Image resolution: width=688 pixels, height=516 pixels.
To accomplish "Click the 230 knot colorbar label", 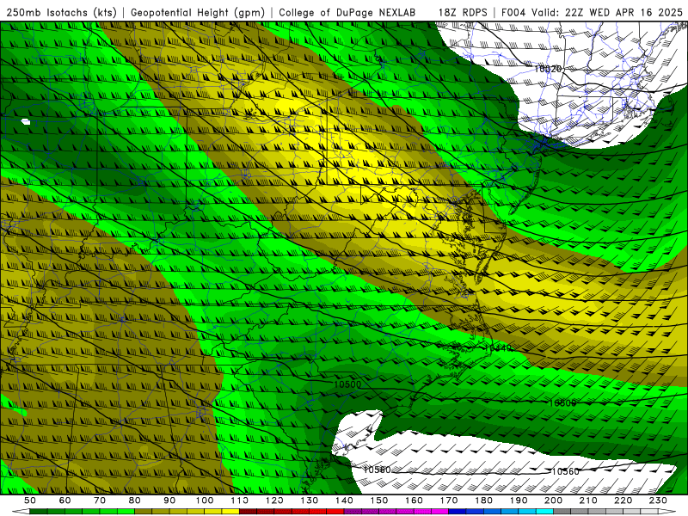I will pyautogui.click(x=658, y=501).
